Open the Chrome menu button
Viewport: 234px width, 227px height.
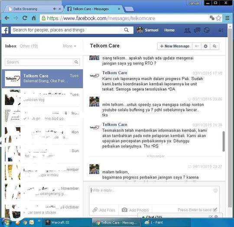(227, 18)
